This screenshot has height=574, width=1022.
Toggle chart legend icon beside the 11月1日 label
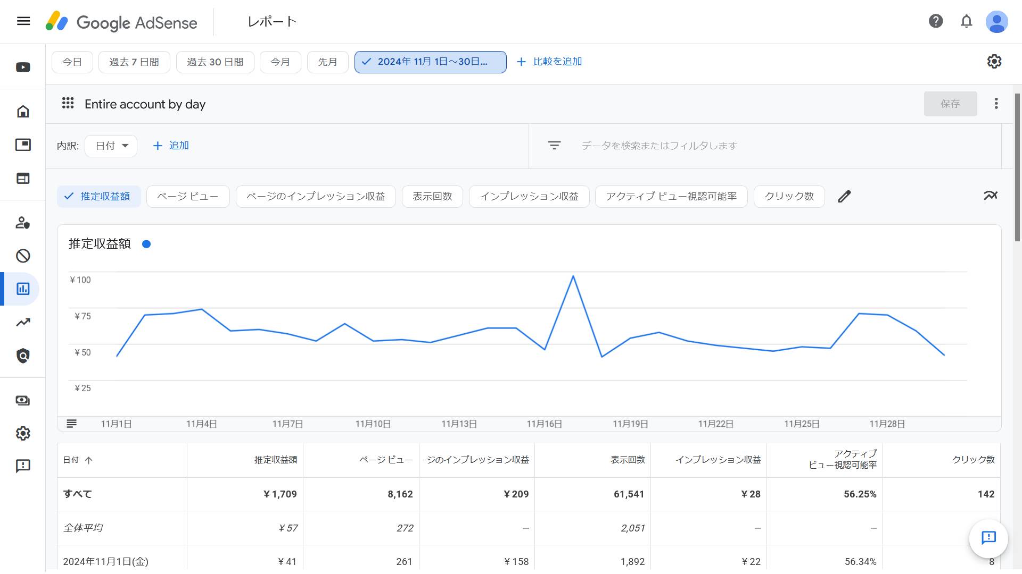pyautogui.click(x=71, y=424)
